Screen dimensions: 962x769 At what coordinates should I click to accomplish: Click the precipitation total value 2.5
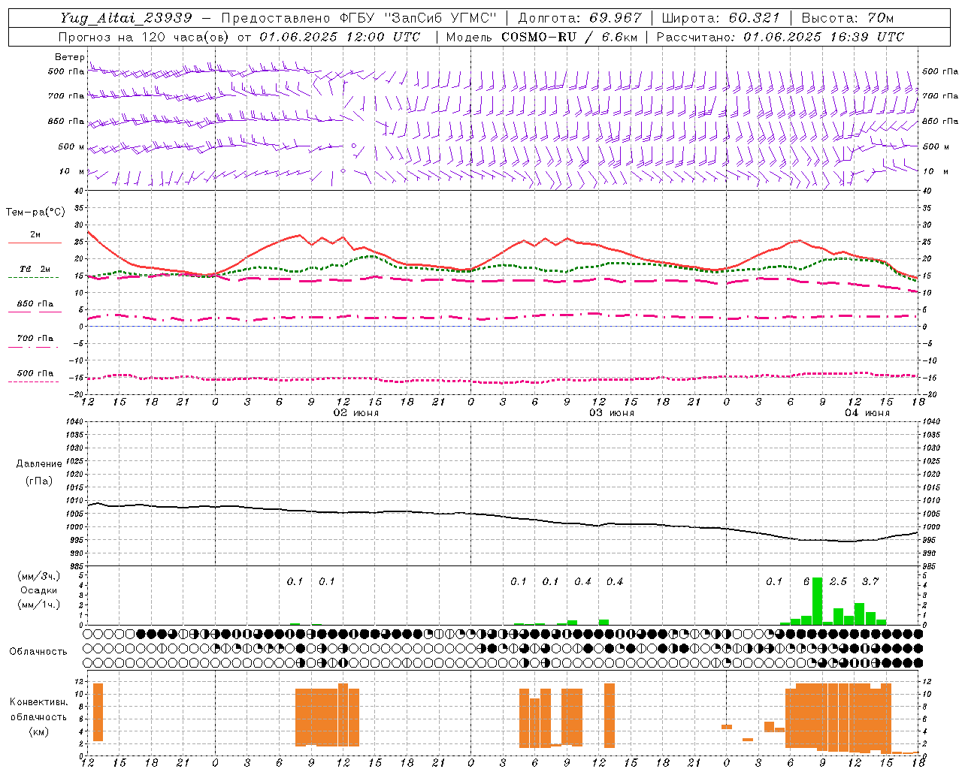click(838, 581)
